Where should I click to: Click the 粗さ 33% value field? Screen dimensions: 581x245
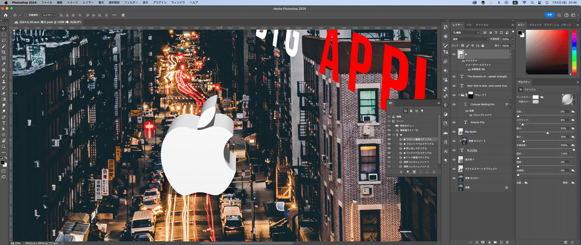click(565, 128)
